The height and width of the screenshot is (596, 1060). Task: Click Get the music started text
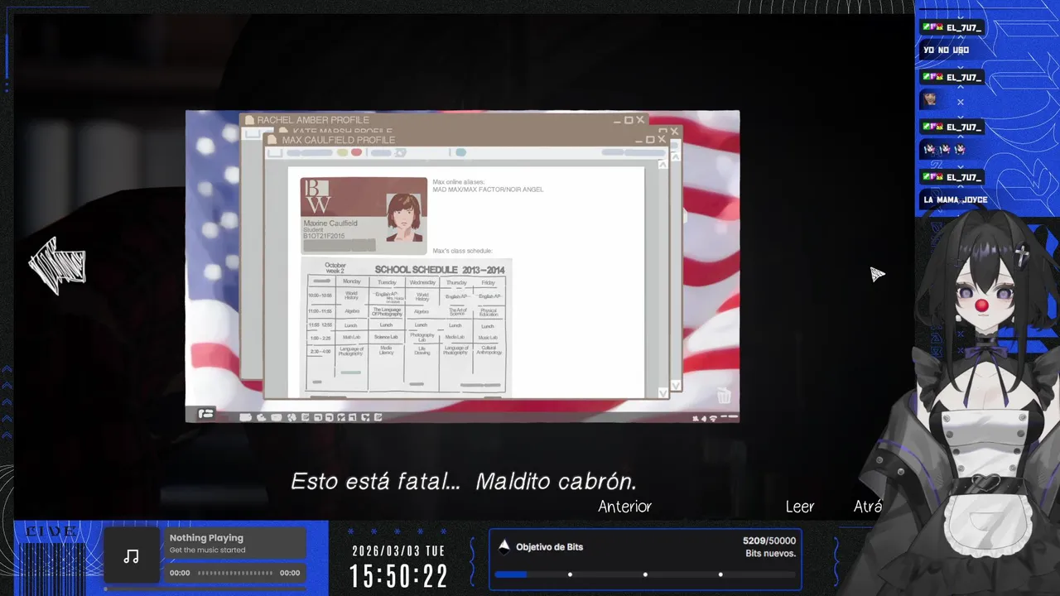click(x=207, y=550)
